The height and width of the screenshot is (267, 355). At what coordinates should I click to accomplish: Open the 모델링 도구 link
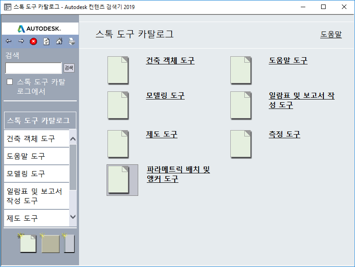click(x=165, y=95)
